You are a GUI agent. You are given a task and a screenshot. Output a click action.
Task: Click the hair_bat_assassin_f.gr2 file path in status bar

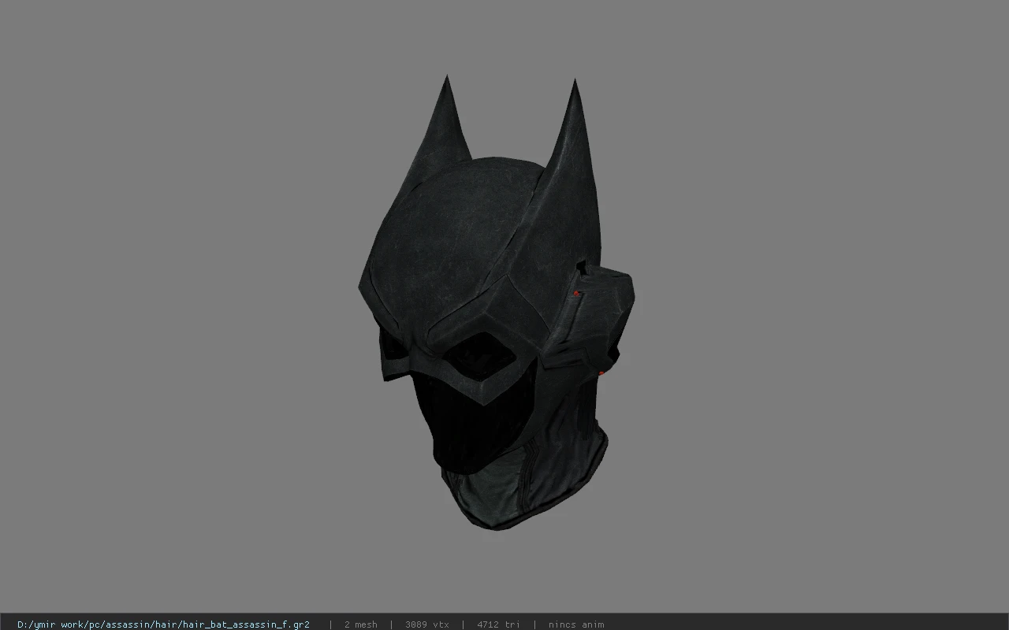click(x=163, y=624)
